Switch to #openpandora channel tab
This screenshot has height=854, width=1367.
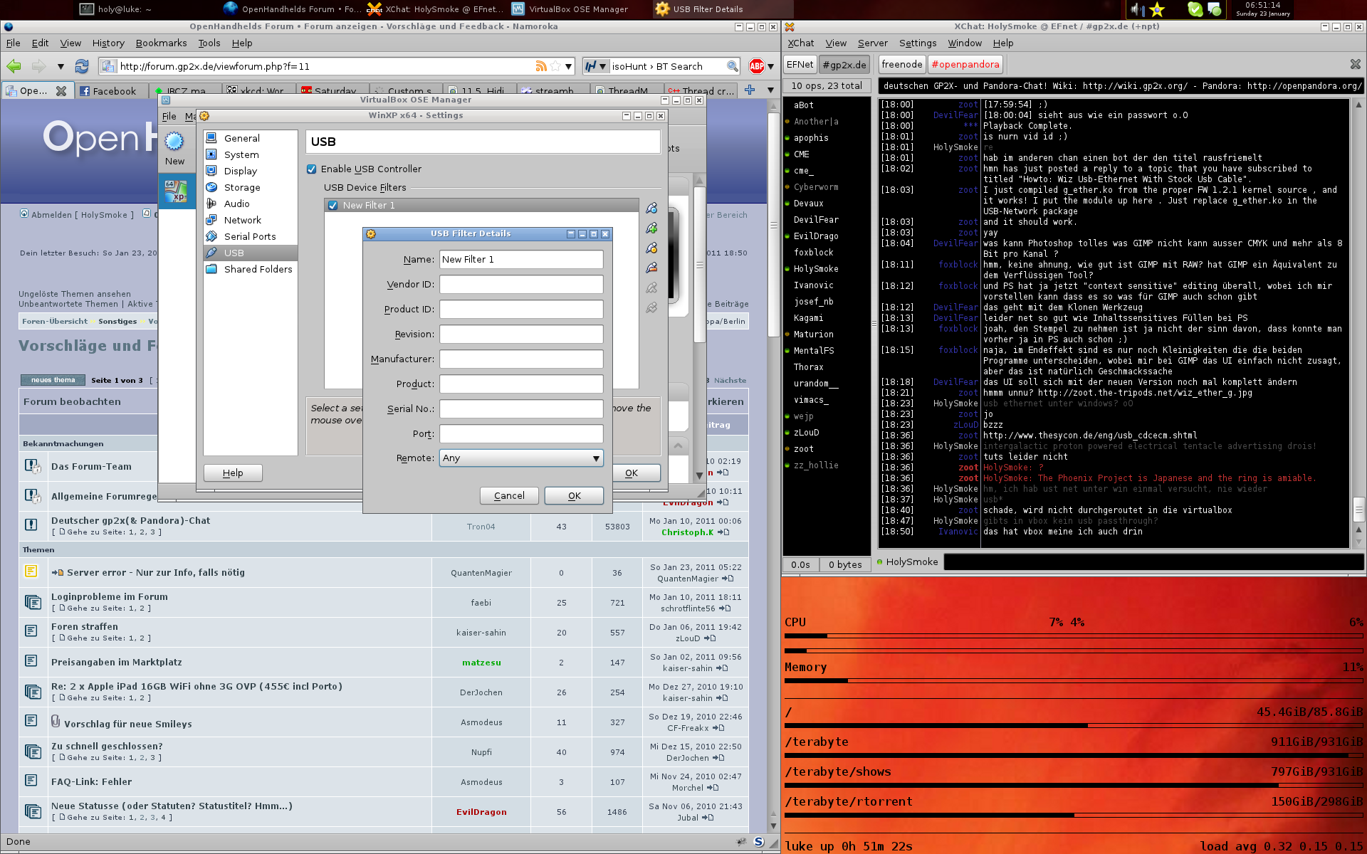(965, 64)
